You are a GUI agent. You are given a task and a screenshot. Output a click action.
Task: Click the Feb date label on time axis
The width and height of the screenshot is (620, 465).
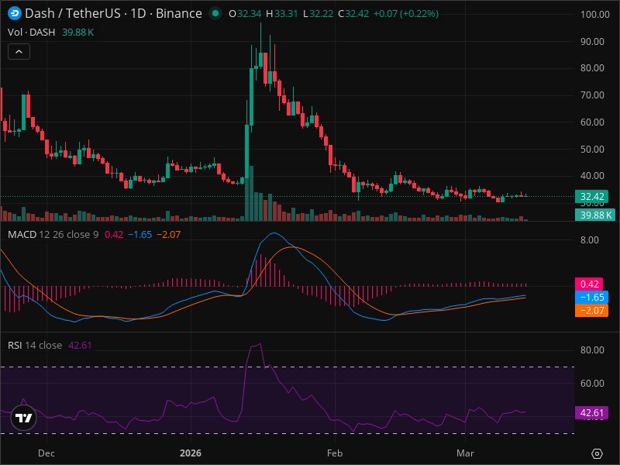pyautogui.click(x=335, y=453)
